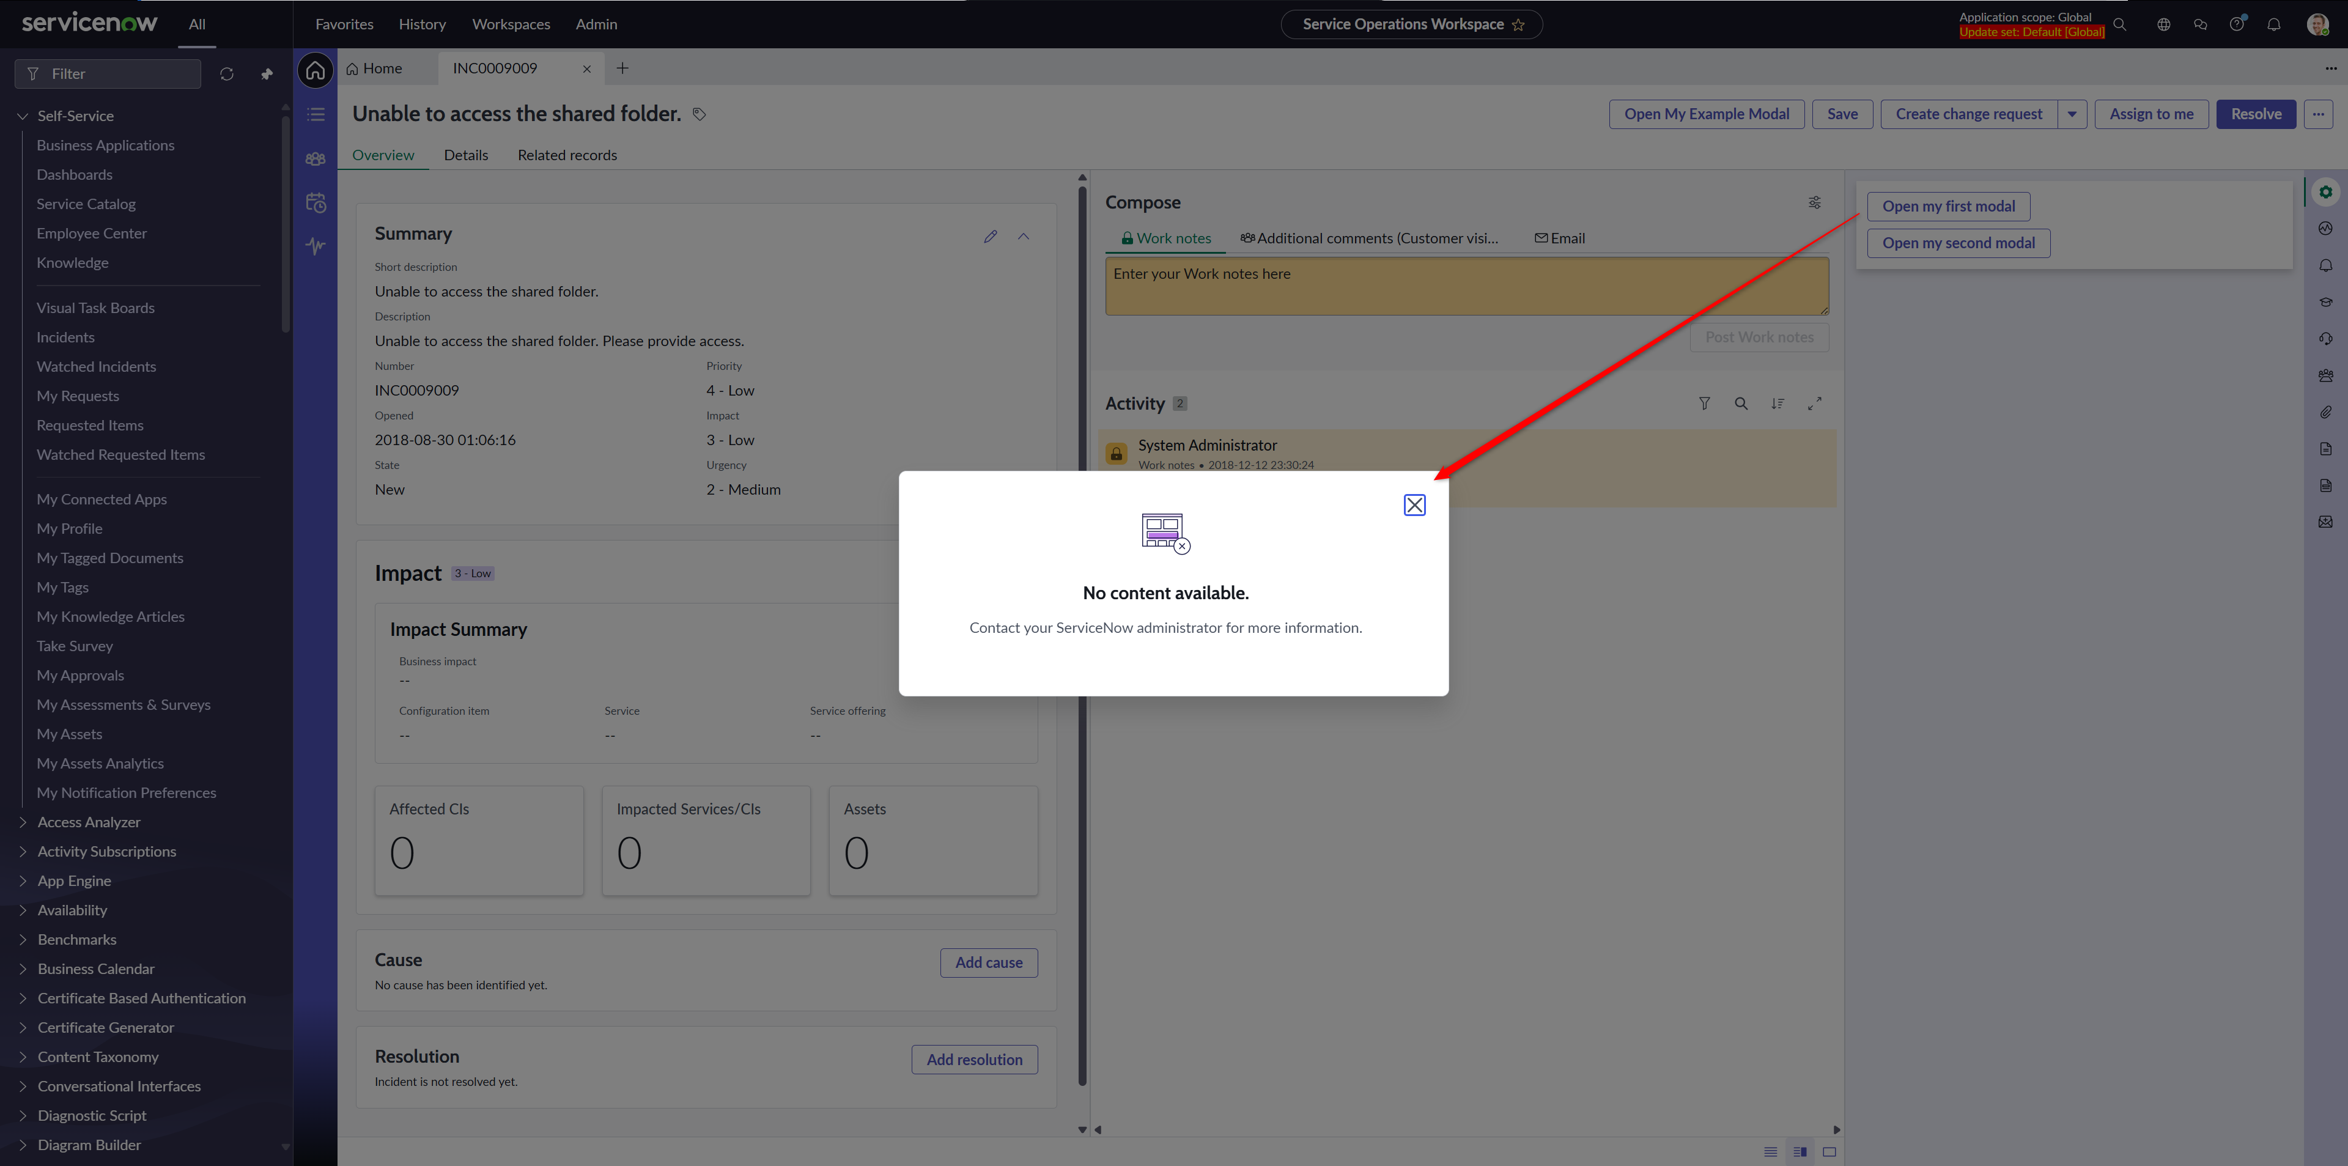
Task: Open the notifications bell in header
Action: (x=2273, y=24)
